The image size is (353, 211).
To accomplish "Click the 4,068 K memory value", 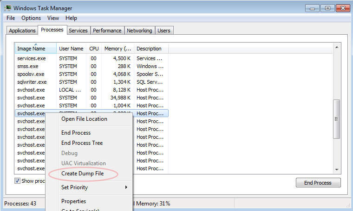I will tap(122, 74).
